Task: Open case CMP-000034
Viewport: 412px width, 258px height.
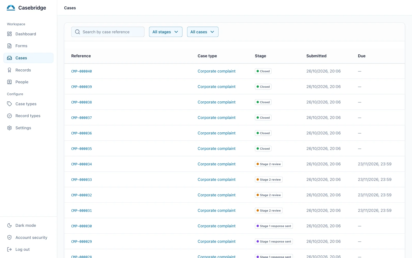Action: 82,164
